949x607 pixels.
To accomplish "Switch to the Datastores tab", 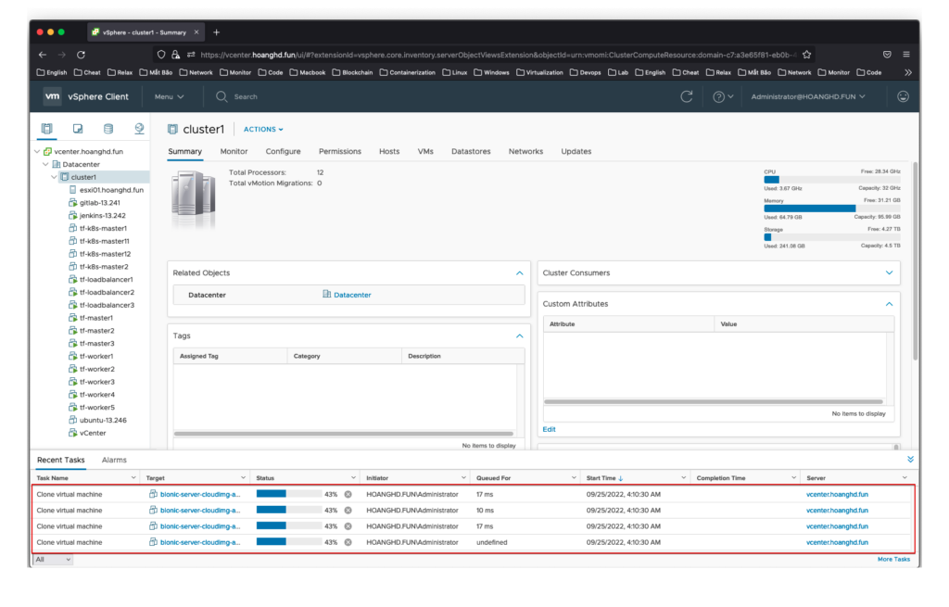I will click(x=471, y=151).
